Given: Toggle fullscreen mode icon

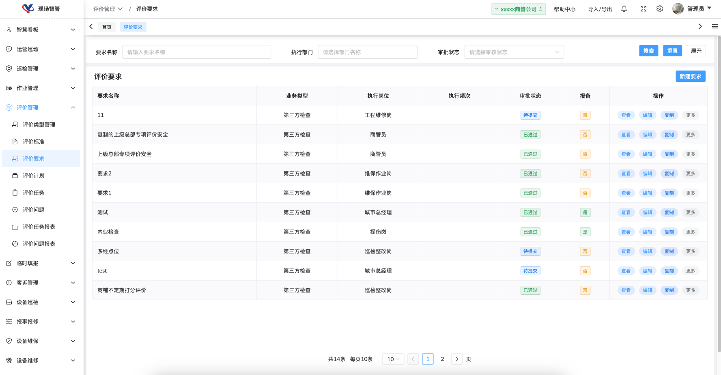Looking at the screenshot, I should pyautogui.click(x=644, y=9).
